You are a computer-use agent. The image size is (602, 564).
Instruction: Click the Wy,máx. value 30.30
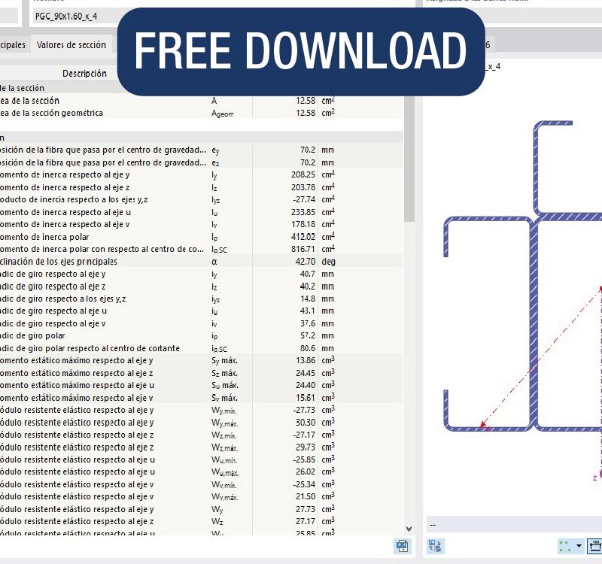(306, 423)
